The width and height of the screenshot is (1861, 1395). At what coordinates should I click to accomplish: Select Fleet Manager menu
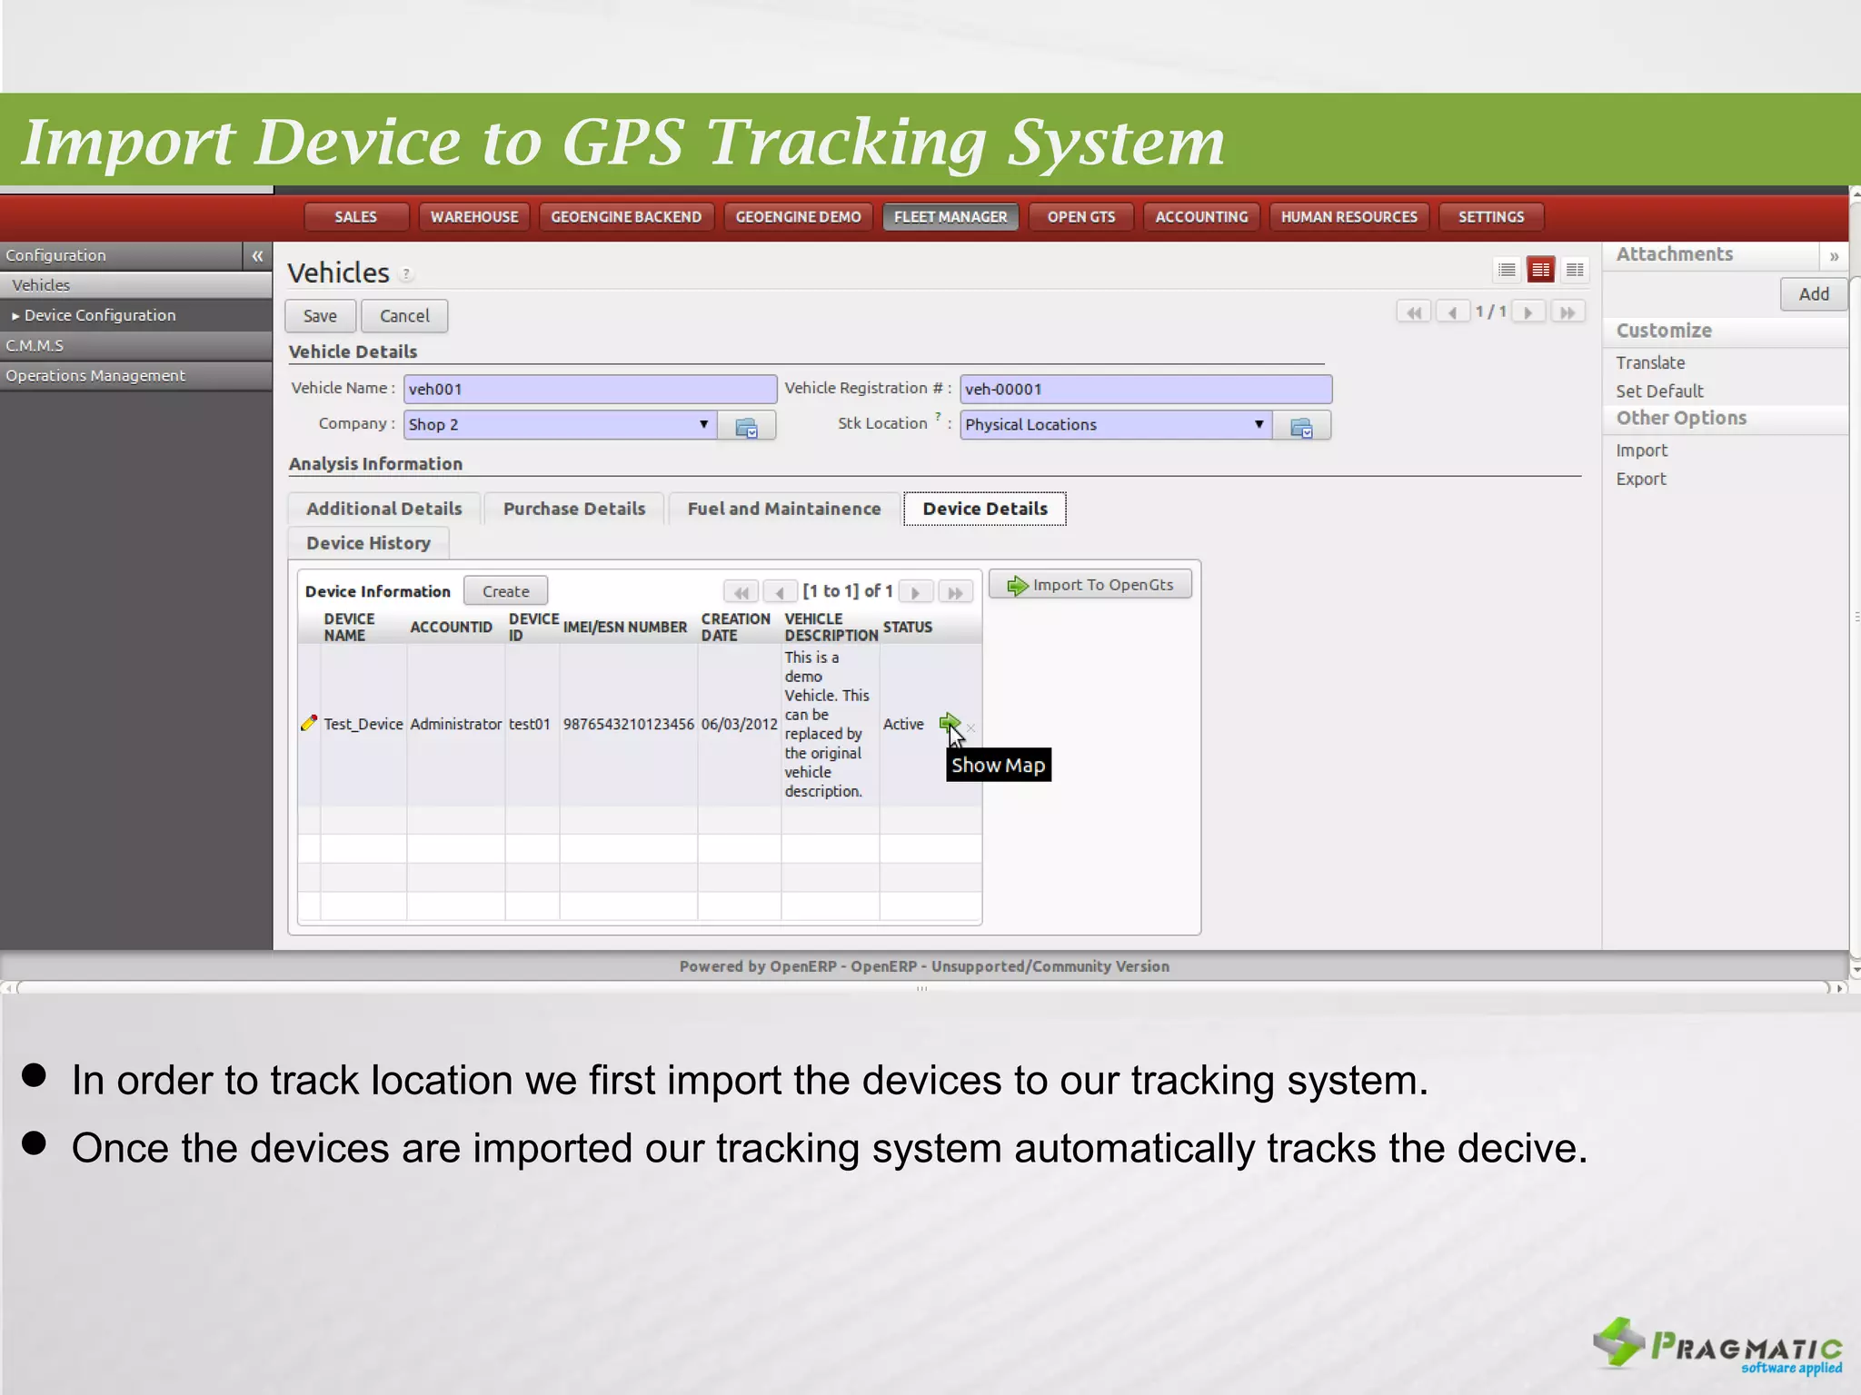[x=950, y=217]
